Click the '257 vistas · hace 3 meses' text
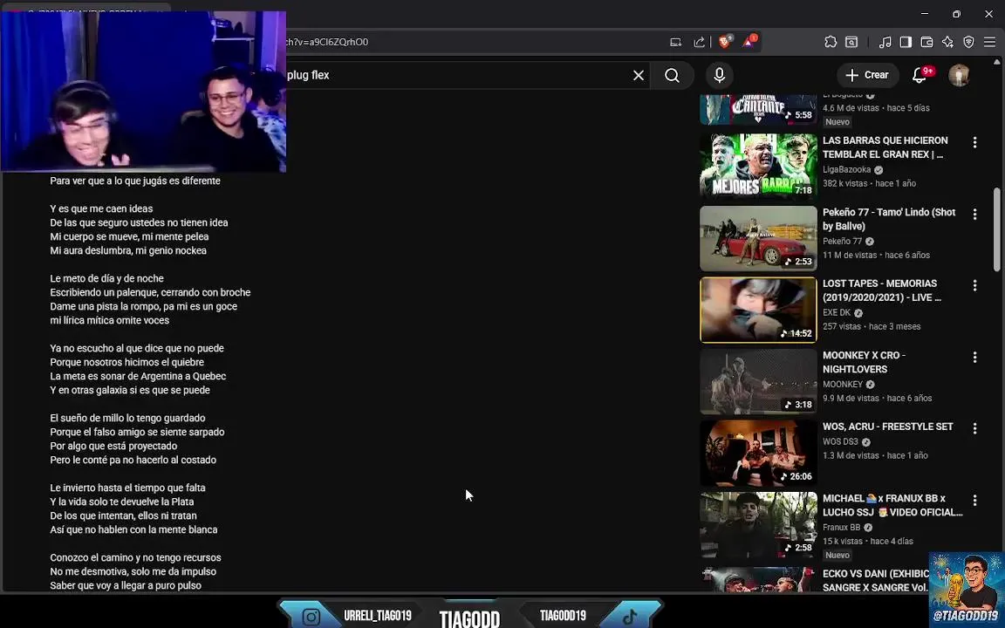 [872, 326]
